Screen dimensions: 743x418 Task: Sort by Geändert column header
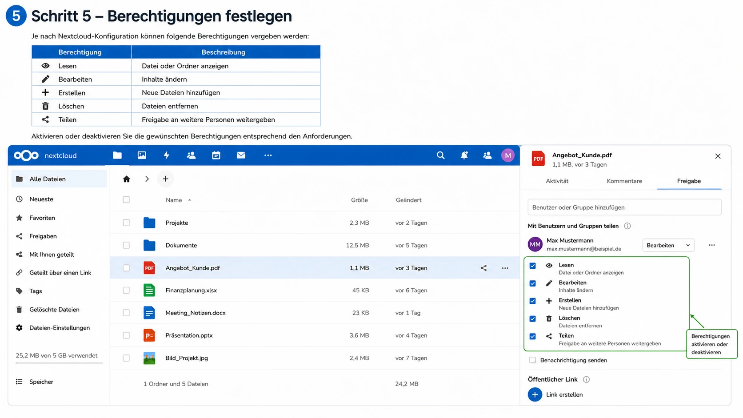point(408,200)
